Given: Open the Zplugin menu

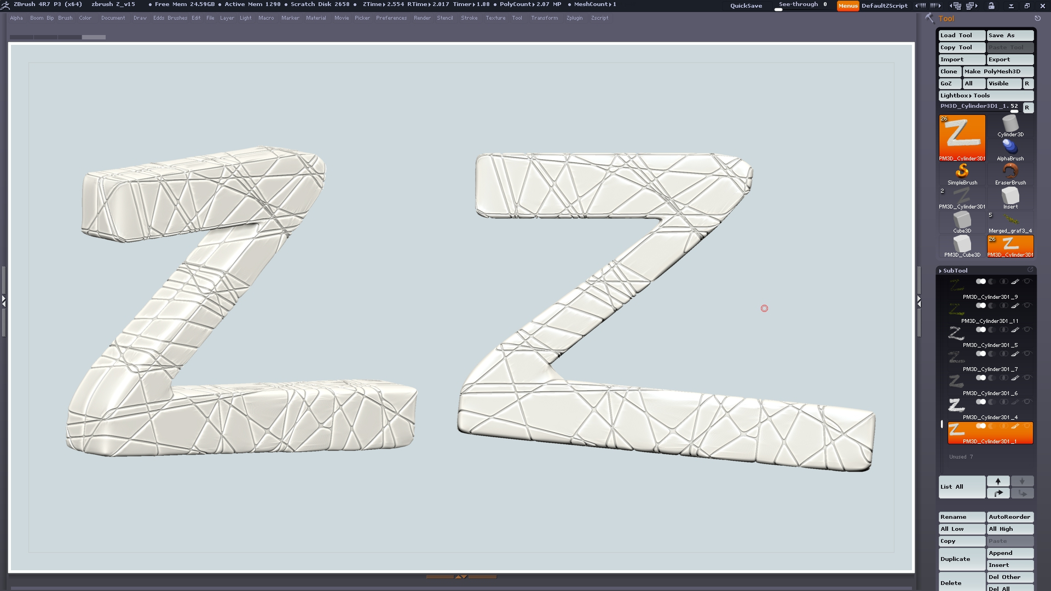Looking at the screenshot, I should (x=574, y=18).
